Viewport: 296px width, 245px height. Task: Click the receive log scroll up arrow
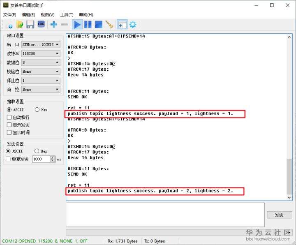coord(289,37)
